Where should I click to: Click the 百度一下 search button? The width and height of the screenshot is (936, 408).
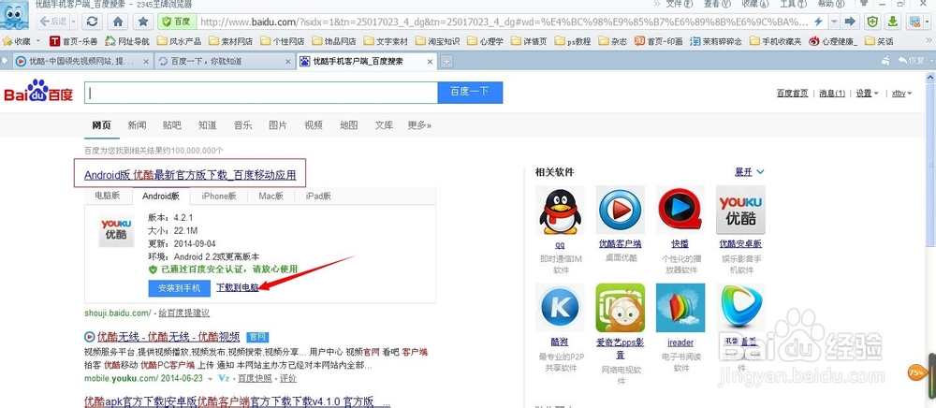click(470, 93)
